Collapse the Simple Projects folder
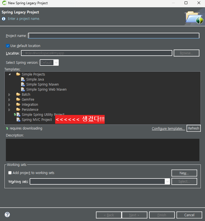The width and height of the screenshot is (205, 221). point(10,74)
